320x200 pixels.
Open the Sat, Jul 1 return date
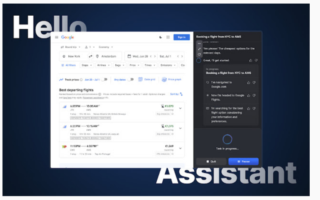click(x=165, y=56)
